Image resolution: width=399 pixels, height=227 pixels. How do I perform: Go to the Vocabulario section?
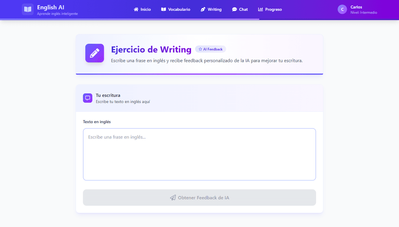(179, 10)
